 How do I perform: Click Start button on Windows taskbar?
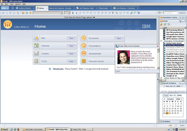(x=4, y=129)
